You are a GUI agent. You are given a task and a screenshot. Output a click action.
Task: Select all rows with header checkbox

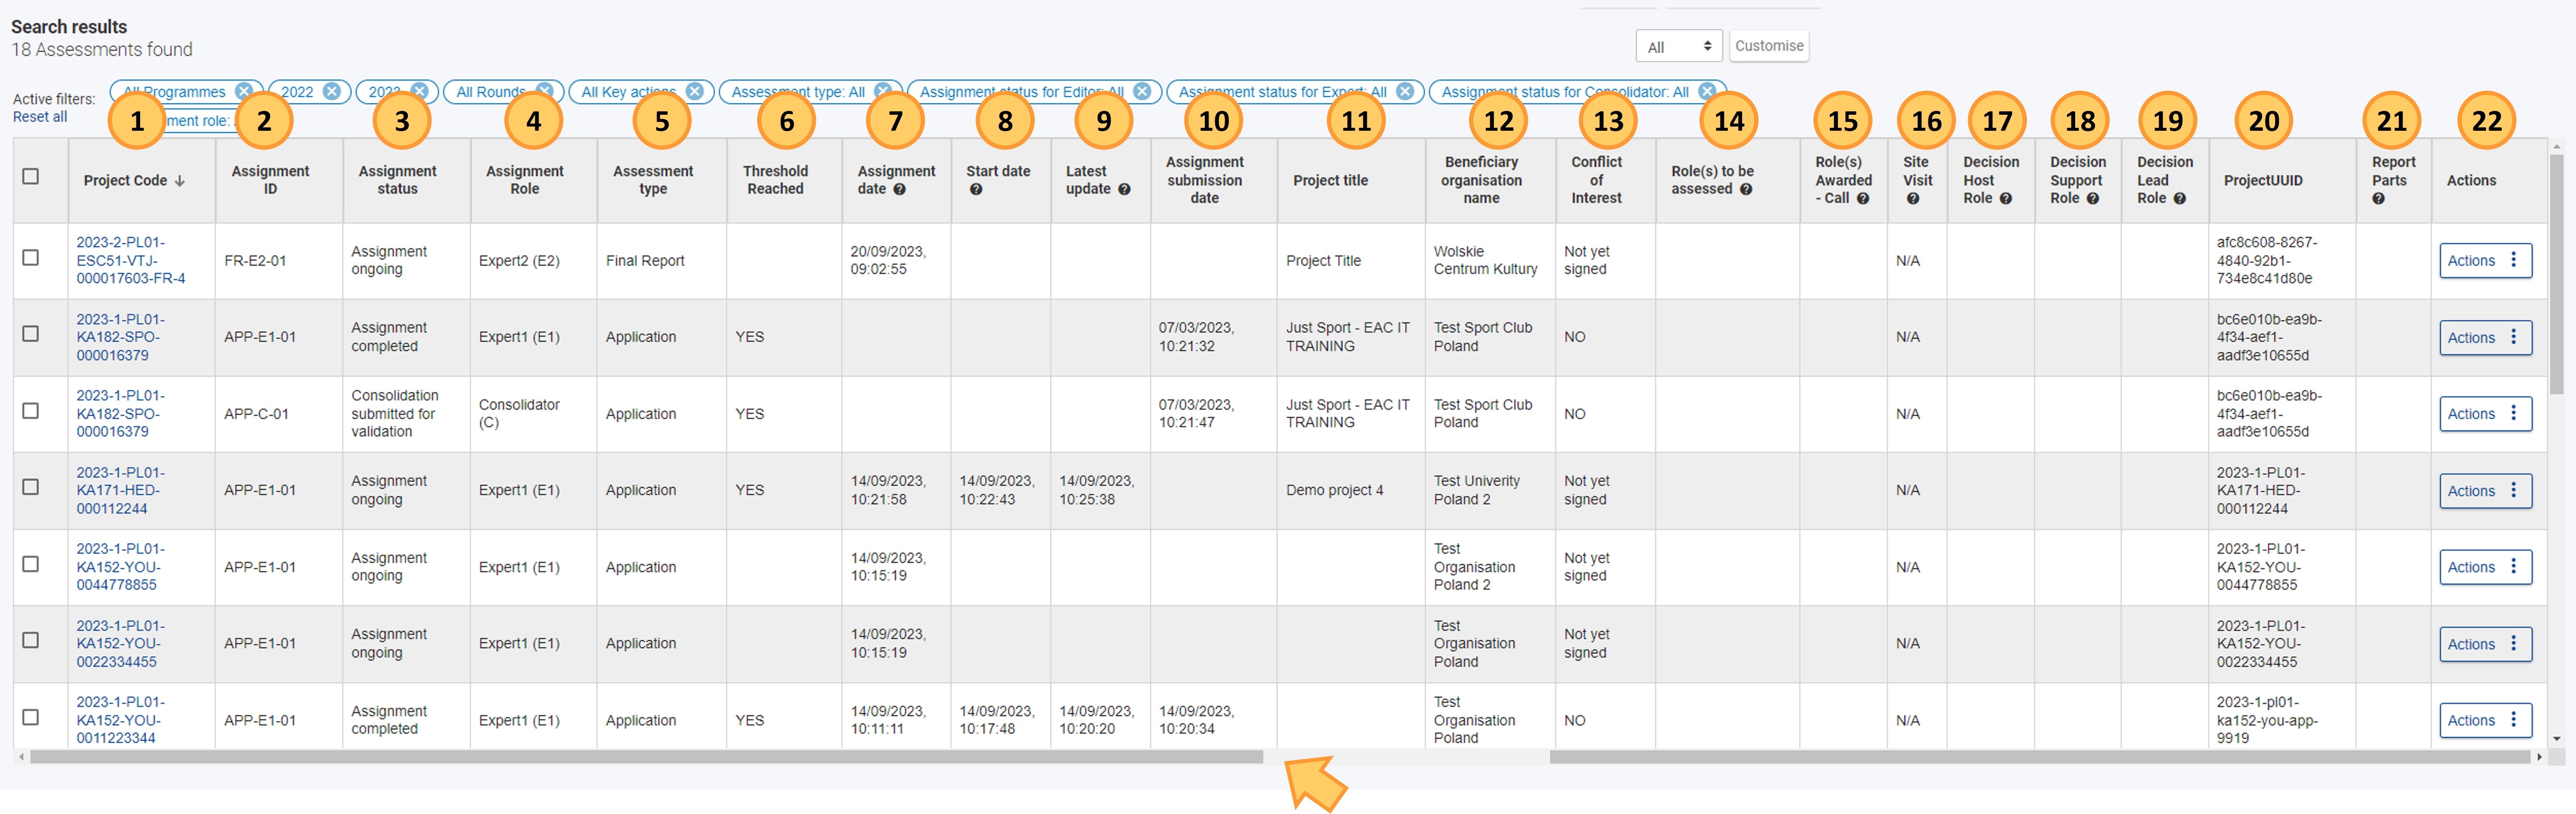31,176
